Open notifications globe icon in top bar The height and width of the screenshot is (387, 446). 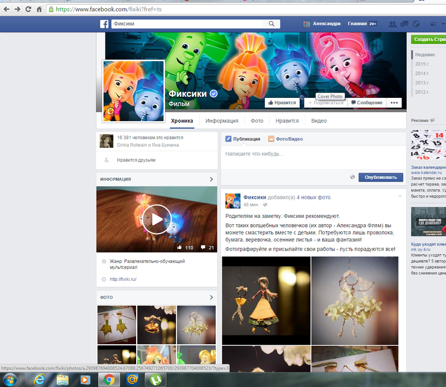coord(415,24)
